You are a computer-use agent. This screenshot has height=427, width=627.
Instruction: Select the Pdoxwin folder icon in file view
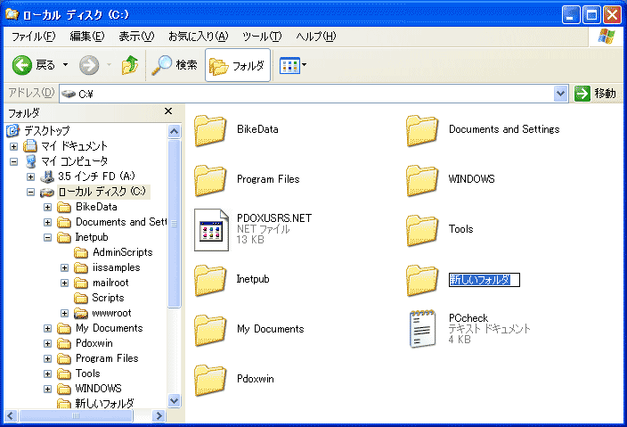tap(210, 380)
